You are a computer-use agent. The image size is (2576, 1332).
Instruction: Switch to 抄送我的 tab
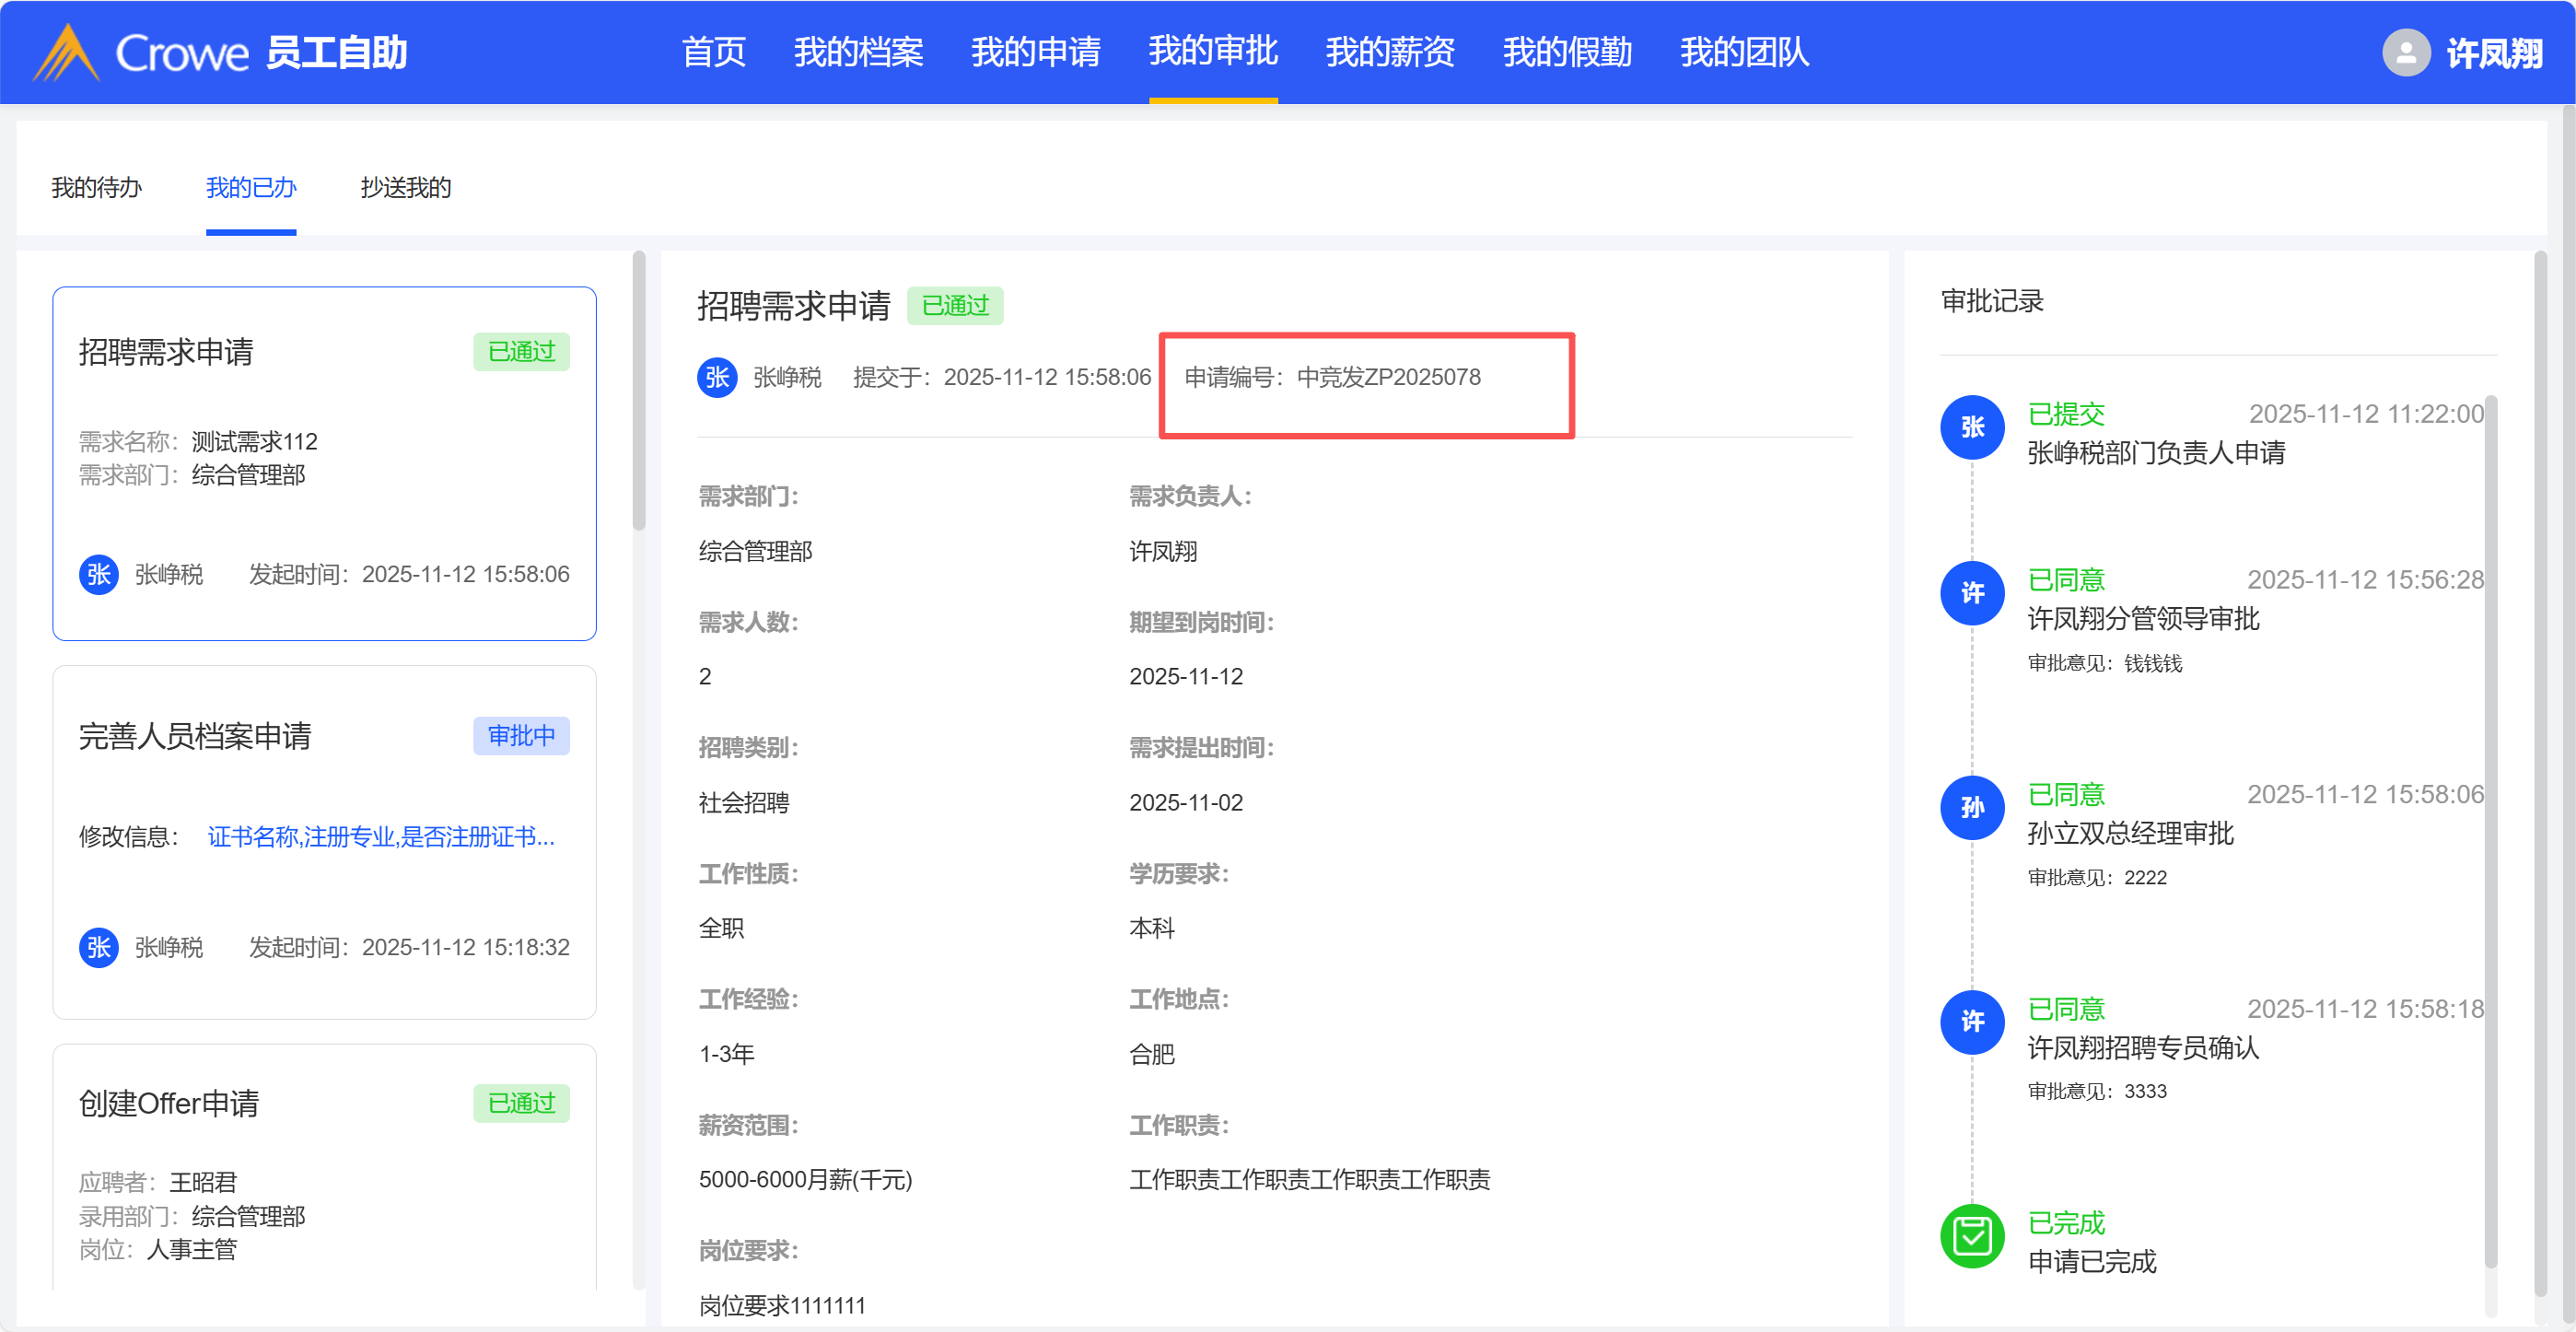click(x=405, y=187)
